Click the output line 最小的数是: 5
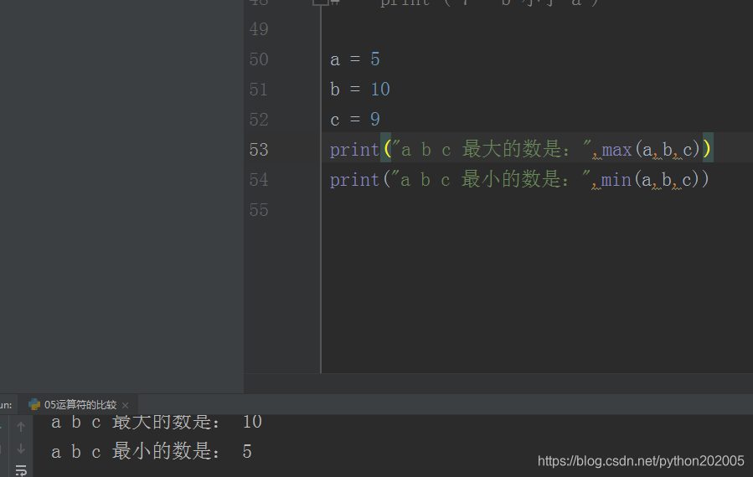The image size is (753, 477). click(x=152, y=452)
